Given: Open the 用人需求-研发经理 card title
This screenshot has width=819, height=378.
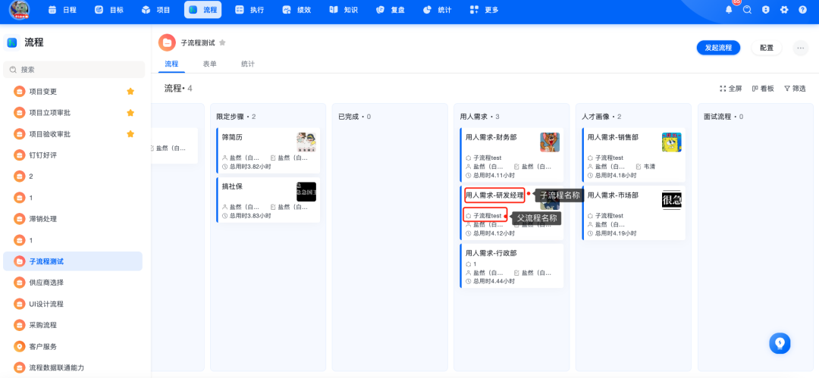Looking at the screenshot, I should [x=494, y=195].
